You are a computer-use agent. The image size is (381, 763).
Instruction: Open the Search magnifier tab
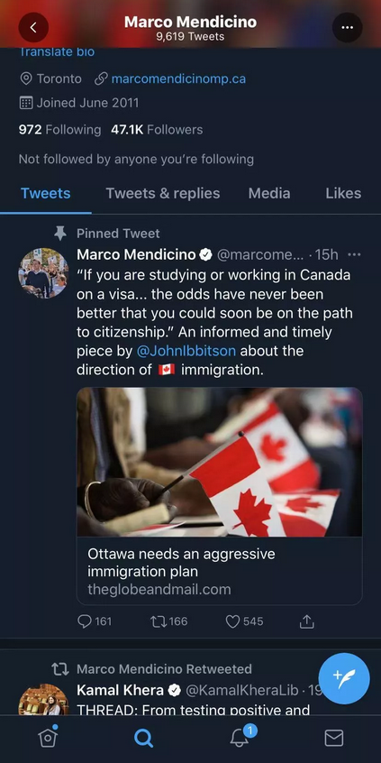(143, 738)
